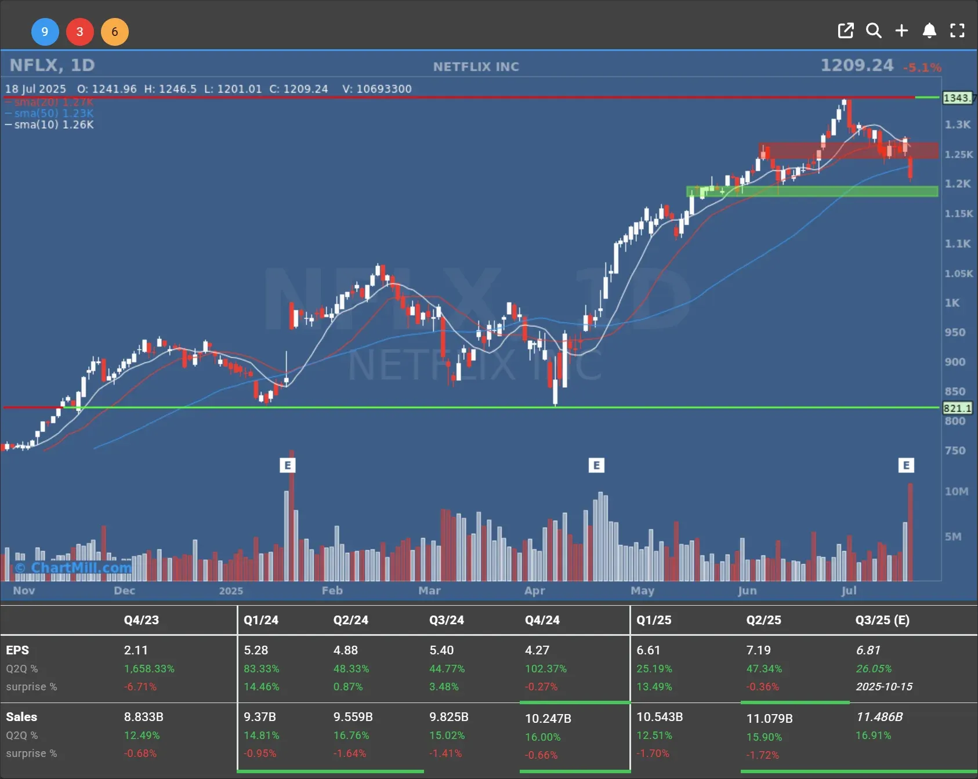
Task: Click the 10M volume axis label
Action: coord(957,492)
